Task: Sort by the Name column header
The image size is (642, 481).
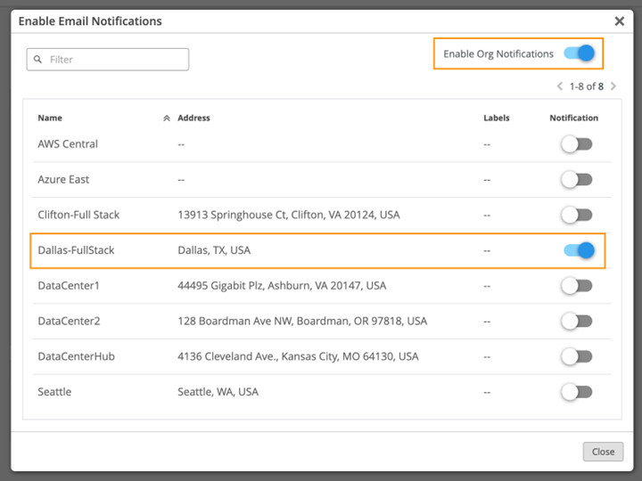Action: (x=50, y=118)
